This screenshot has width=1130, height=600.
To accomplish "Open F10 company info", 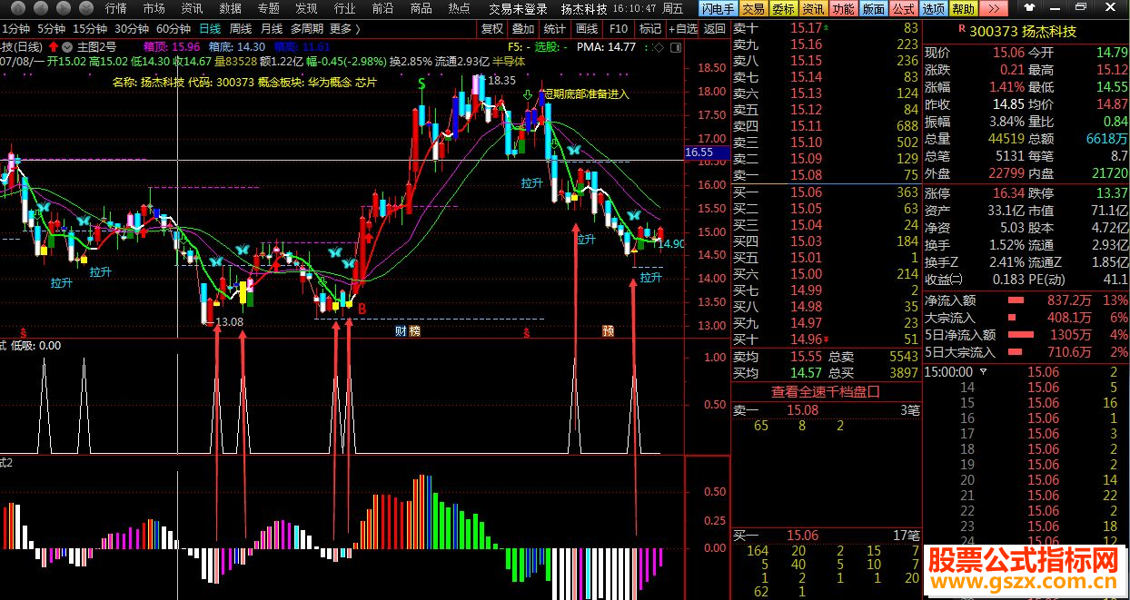I will pyautogui.click(x=619, y=28).
